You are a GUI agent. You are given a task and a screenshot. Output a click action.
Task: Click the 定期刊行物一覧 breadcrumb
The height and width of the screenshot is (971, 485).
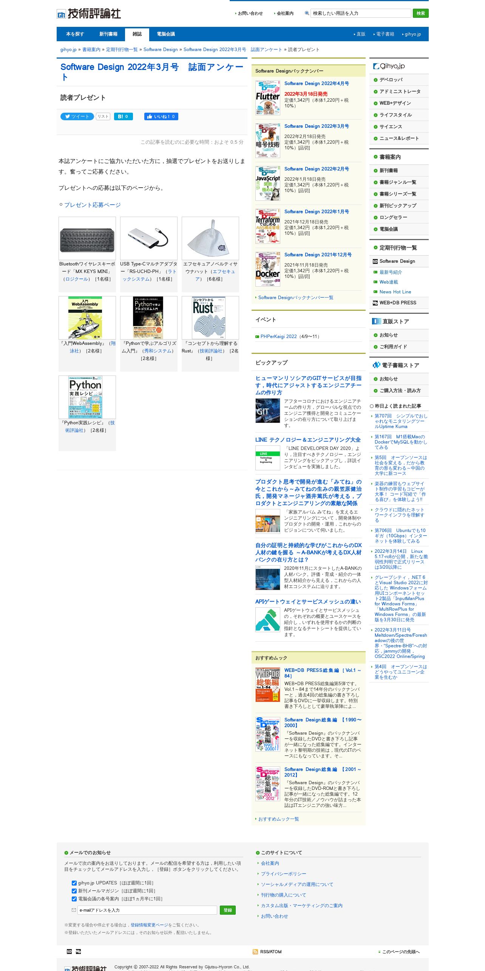click(122, 50)
